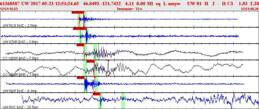Click the red triangle below the RCS trace
Image resolution: width=259 pixels, height=109 pixels.
84,26
